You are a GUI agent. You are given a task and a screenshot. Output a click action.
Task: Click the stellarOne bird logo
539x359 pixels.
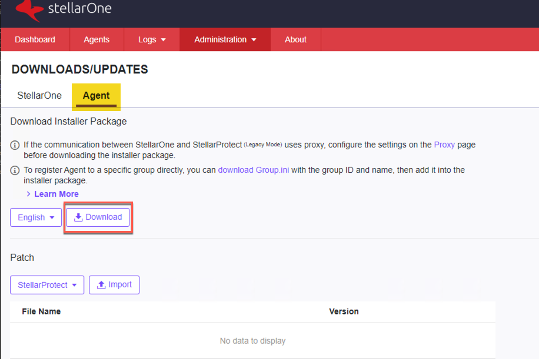pyautogui.click(x=29, y=9)
